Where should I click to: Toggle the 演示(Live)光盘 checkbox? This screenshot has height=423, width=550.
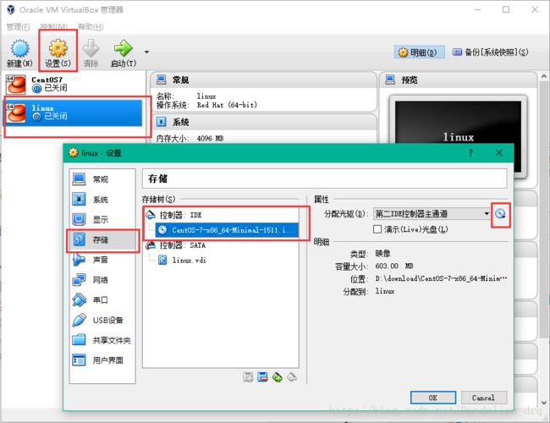(377, 229)
